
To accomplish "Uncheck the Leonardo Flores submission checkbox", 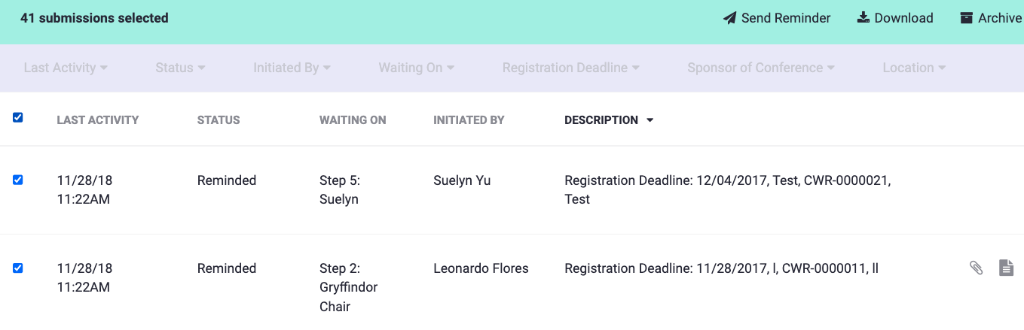I will tap(18, 268).
